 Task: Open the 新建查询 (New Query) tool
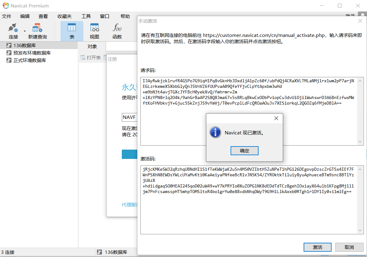tap(37, 31)
